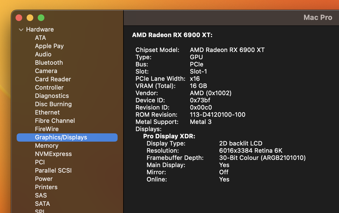Collapse the Hardware section chevron
Screen dimensions: 339x213
coord(21,30)
